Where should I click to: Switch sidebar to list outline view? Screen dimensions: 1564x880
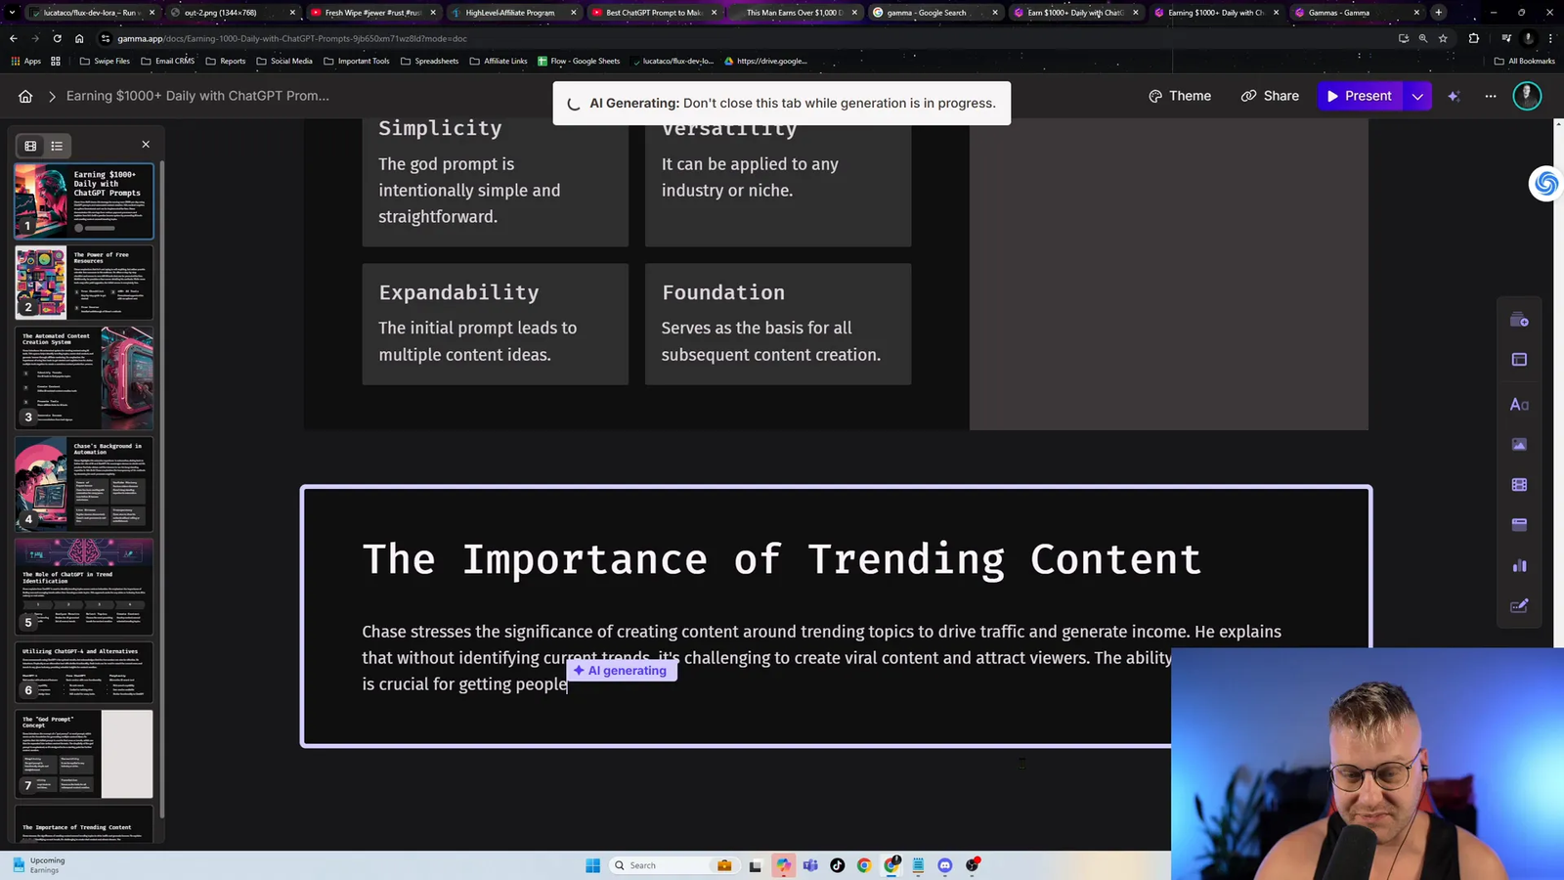[57, 146]
